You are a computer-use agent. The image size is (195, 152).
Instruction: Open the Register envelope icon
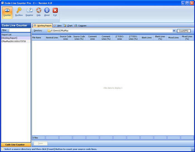pyautogui.click(x=30, y=10)
